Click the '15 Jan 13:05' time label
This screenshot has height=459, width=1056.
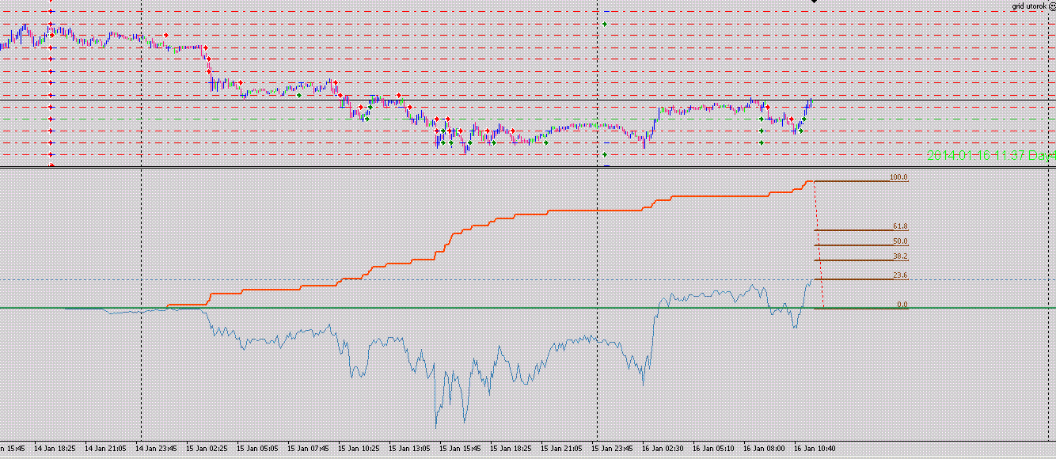[412, 448]
